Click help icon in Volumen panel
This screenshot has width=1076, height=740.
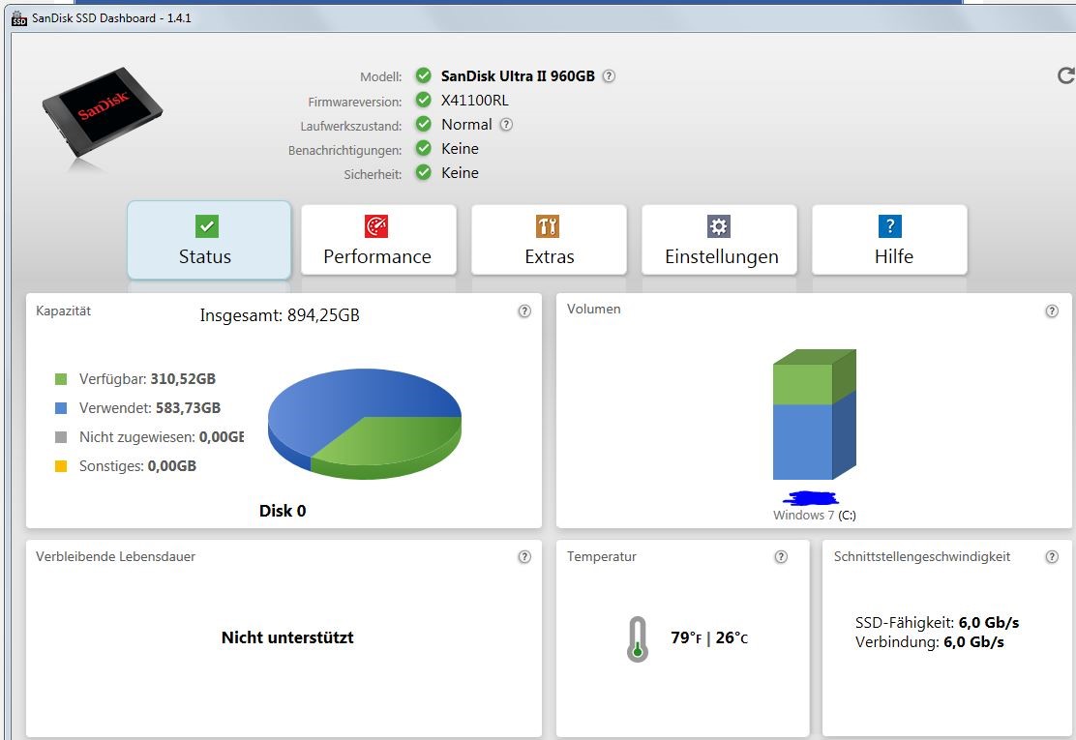coord(1051,311)
